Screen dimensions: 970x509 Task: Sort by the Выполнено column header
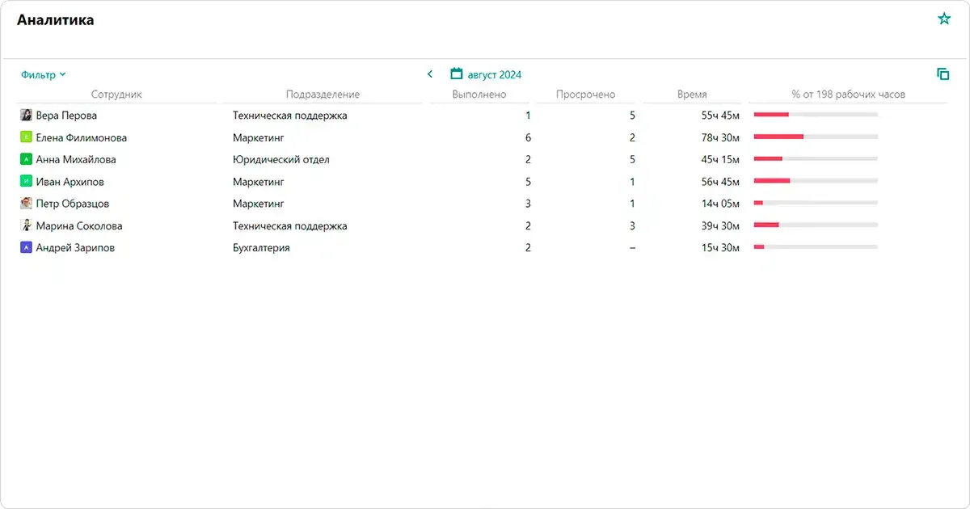click(479, 95)
